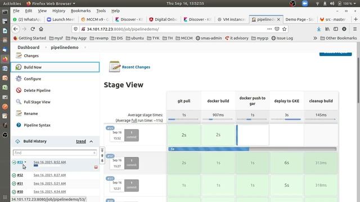Screen dimensions: 360x202
Task: Open the Edit menu
Action: 29,11
